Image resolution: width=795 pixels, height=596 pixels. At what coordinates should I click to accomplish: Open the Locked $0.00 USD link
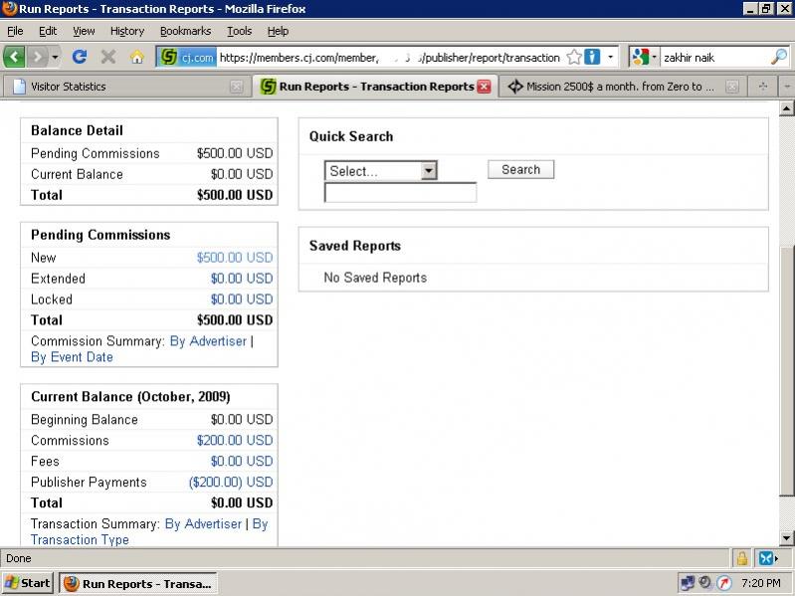pos(242,299)
